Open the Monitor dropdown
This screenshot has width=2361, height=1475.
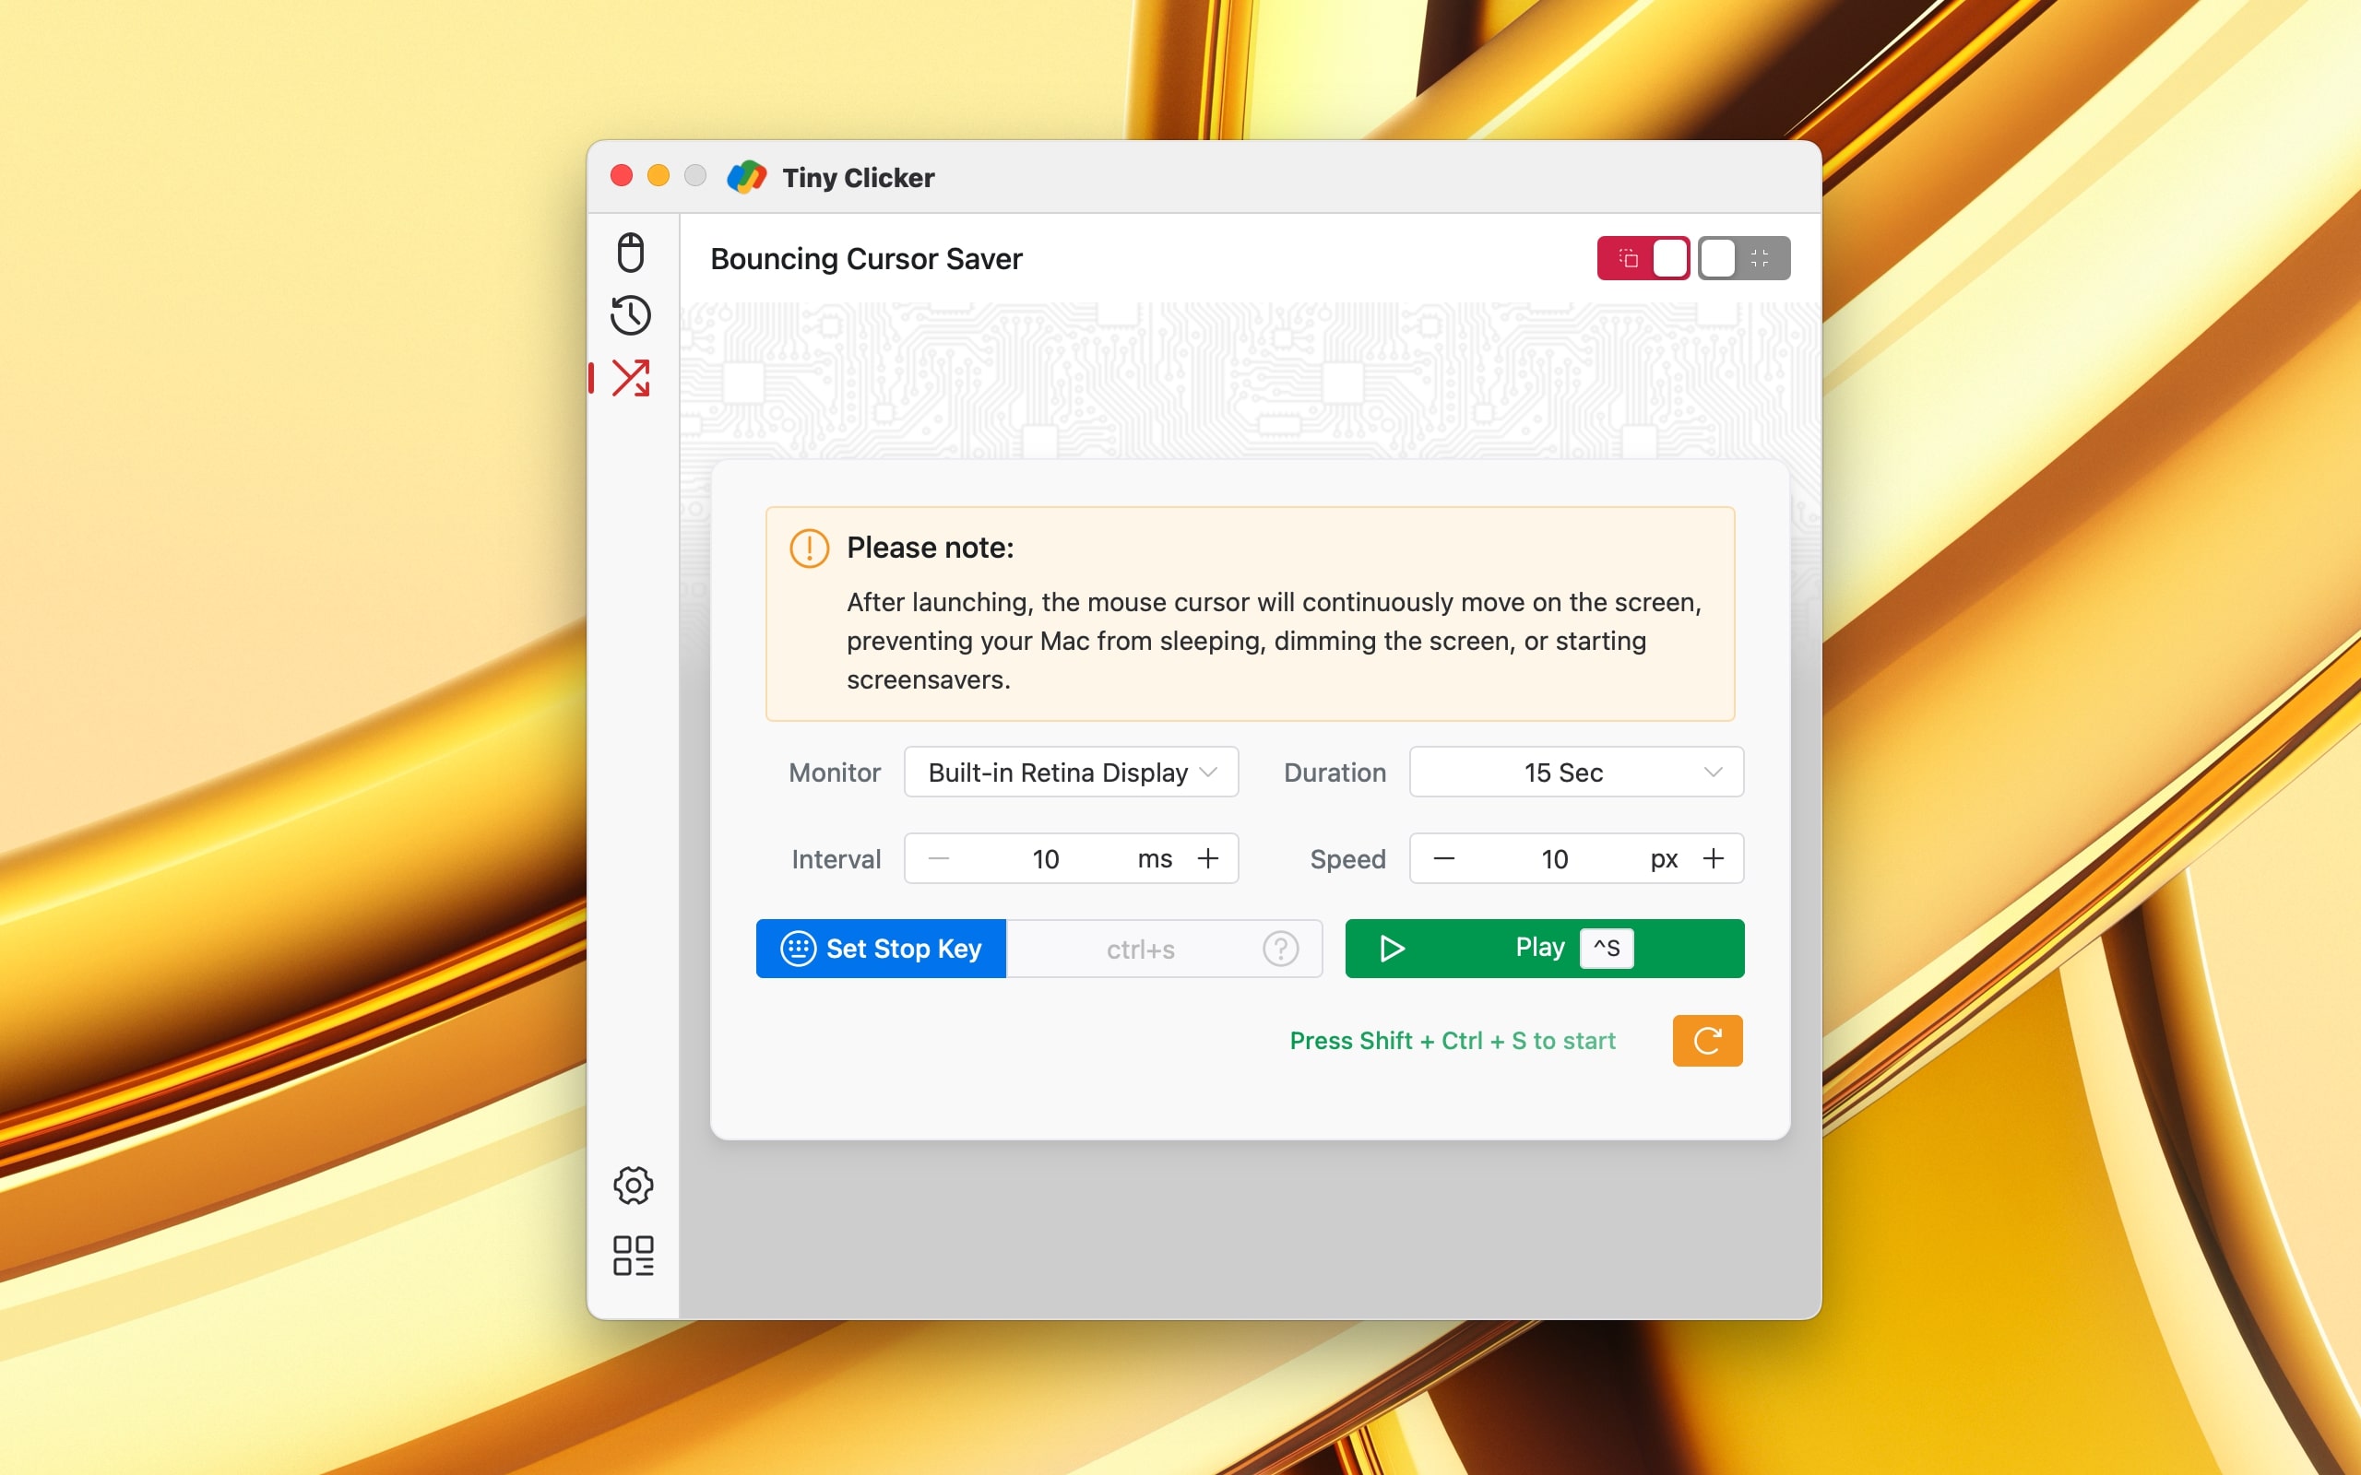pyautogui.click(x=1070, y=772)
